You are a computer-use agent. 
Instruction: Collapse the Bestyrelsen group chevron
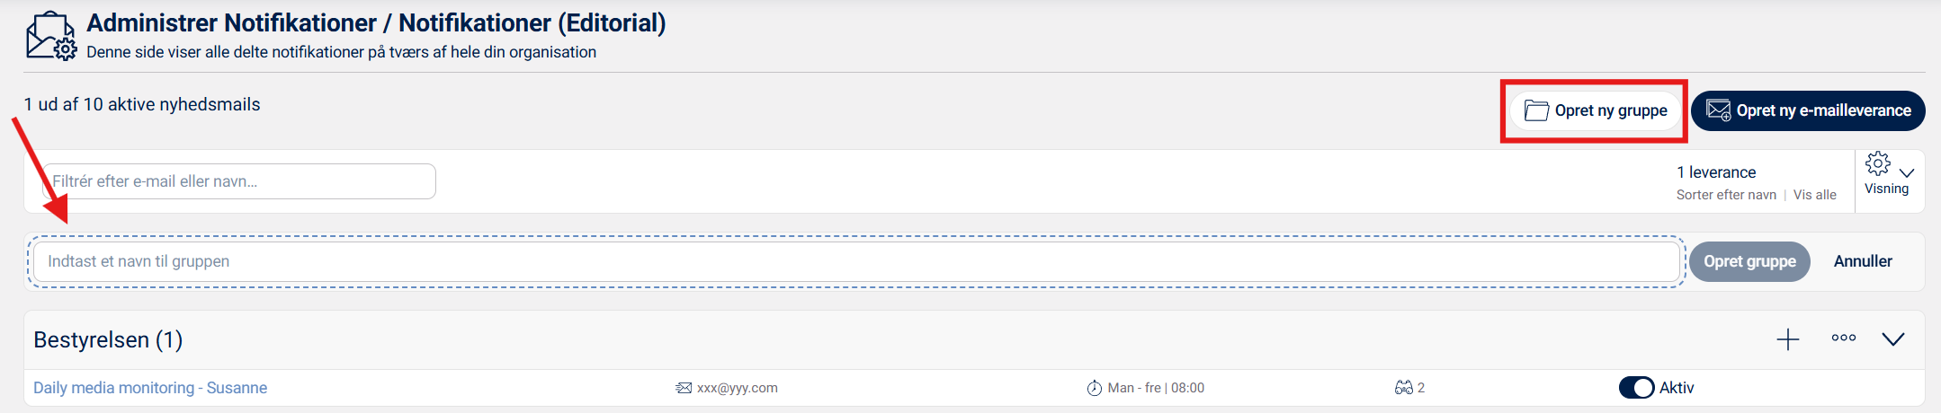pos(1893,339)
